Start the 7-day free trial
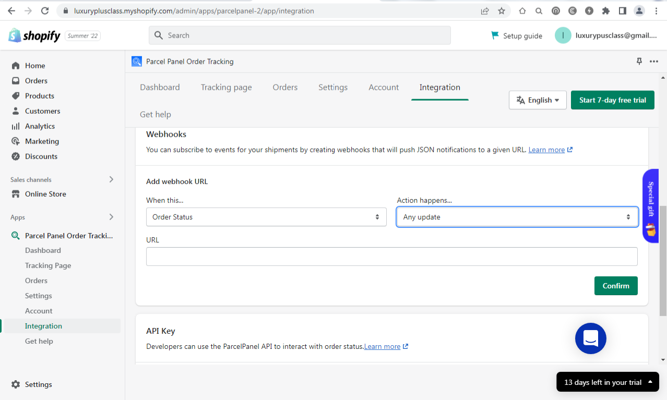The width and height of the screenshot is (667, 400). click(x=613, y=100)
